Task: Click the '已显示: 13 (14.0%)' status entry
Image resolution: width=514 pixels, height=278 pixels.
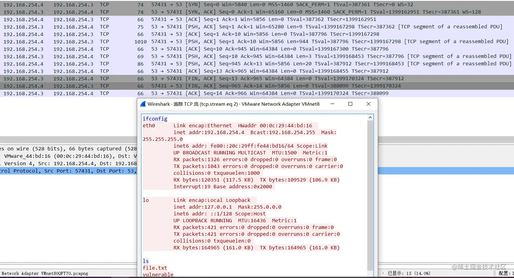Action: [x=409, y=273]
